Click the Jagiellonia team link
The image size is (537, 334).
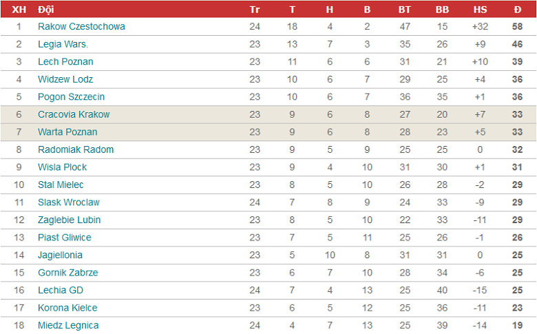[60, 255]
